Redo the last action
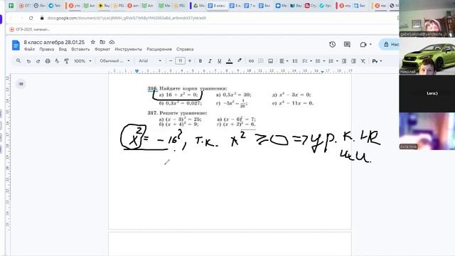The height and width of the screenshot is (256, 455). tap(38, 61)
